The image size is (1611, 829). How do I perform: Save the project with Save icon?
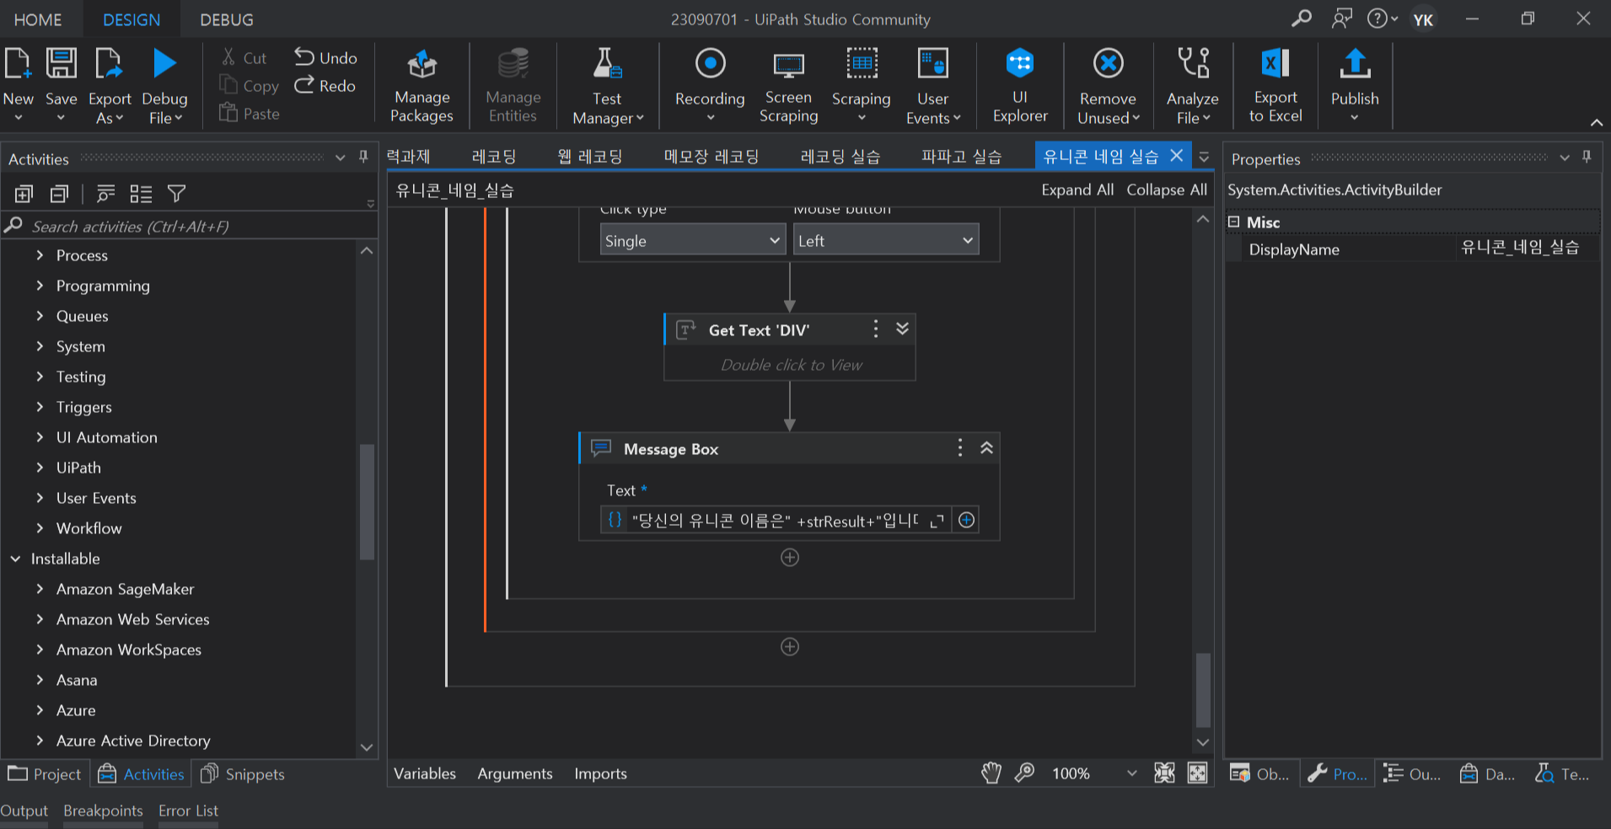click(61, 64)
